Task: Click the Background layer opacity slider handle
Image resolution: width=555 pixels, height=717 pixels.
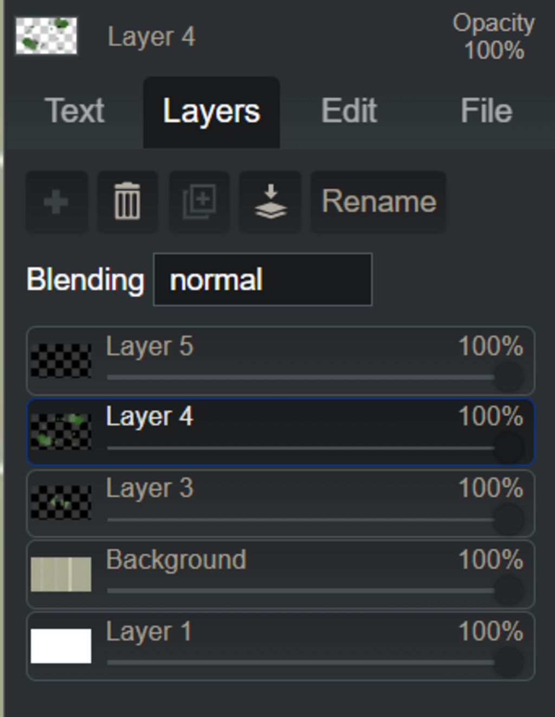Action: pyautogui.click(x=508, y=590)
